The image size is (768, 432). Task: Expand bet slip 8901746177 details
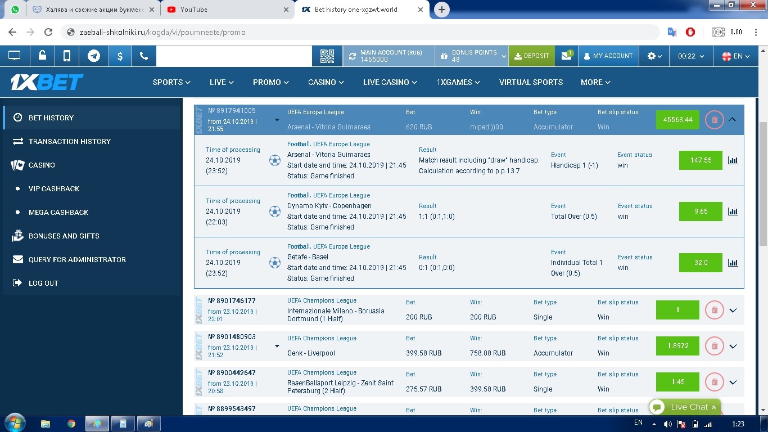[733, 310]
